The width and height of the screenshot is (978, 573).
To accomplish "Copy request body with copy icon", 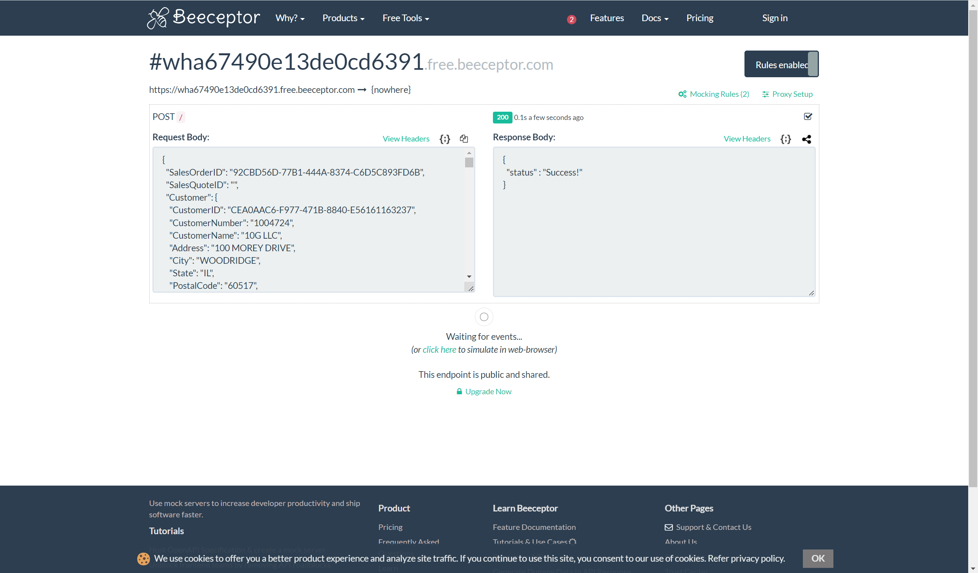I will click(464, 139).
